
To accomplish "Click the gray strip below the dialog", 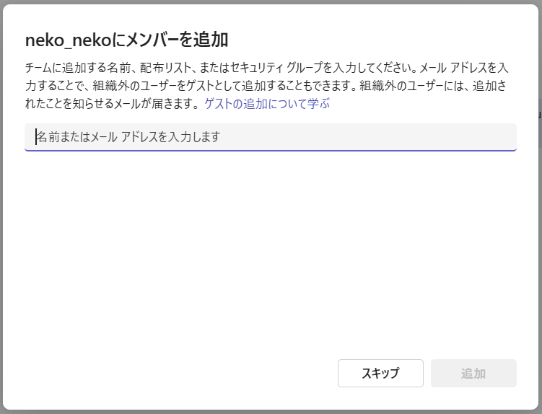I will [x=271, y=413].
